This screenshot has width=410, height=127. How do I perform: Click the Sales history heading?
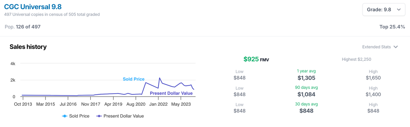pos(28,47)
